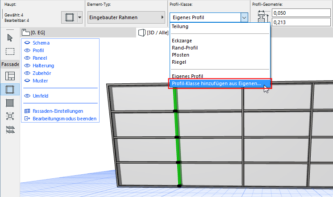Screen dimensions: 333x197
Task: Open the Schema link in the panel
Action: click(41, 43)
